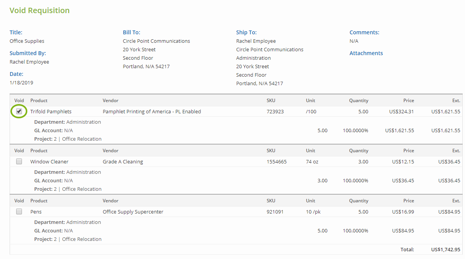Screen dimensions: 465x259
Task: Open the Trifold Pamphlets product link
Action: pos(50,111)
